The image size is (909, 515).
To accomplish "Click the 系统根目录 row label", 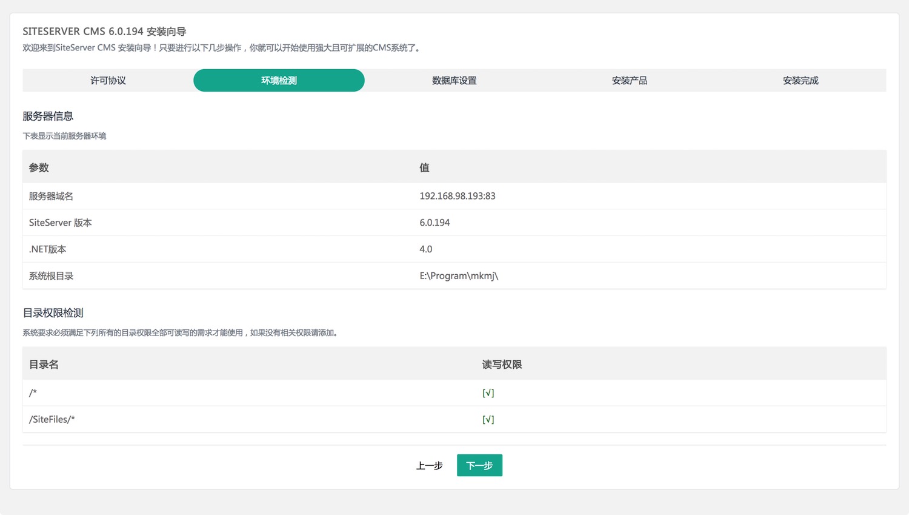I will [x=51, y=276].
